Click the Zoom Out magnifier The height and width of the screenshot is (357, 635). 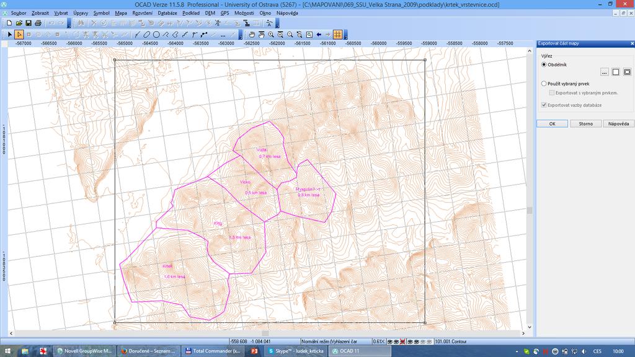(x=290, y=35)
